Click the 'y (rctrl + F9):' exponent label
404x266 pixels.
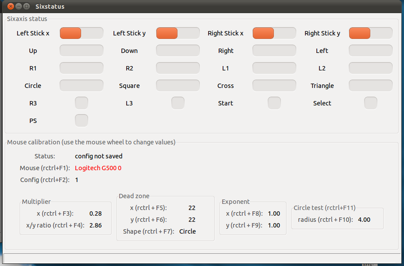pyautogui.click(x=244, y=225)
